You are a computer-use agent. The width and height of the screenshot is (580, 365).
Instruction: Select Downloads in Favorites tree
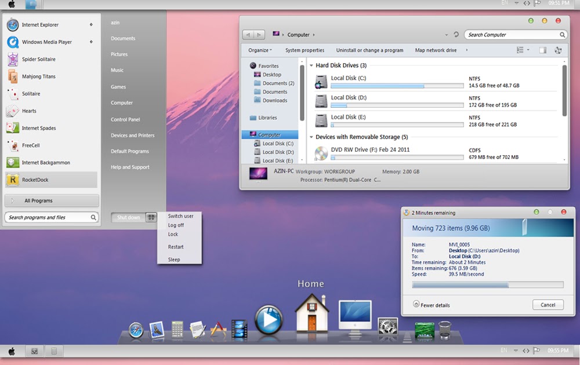pos(275,100)
